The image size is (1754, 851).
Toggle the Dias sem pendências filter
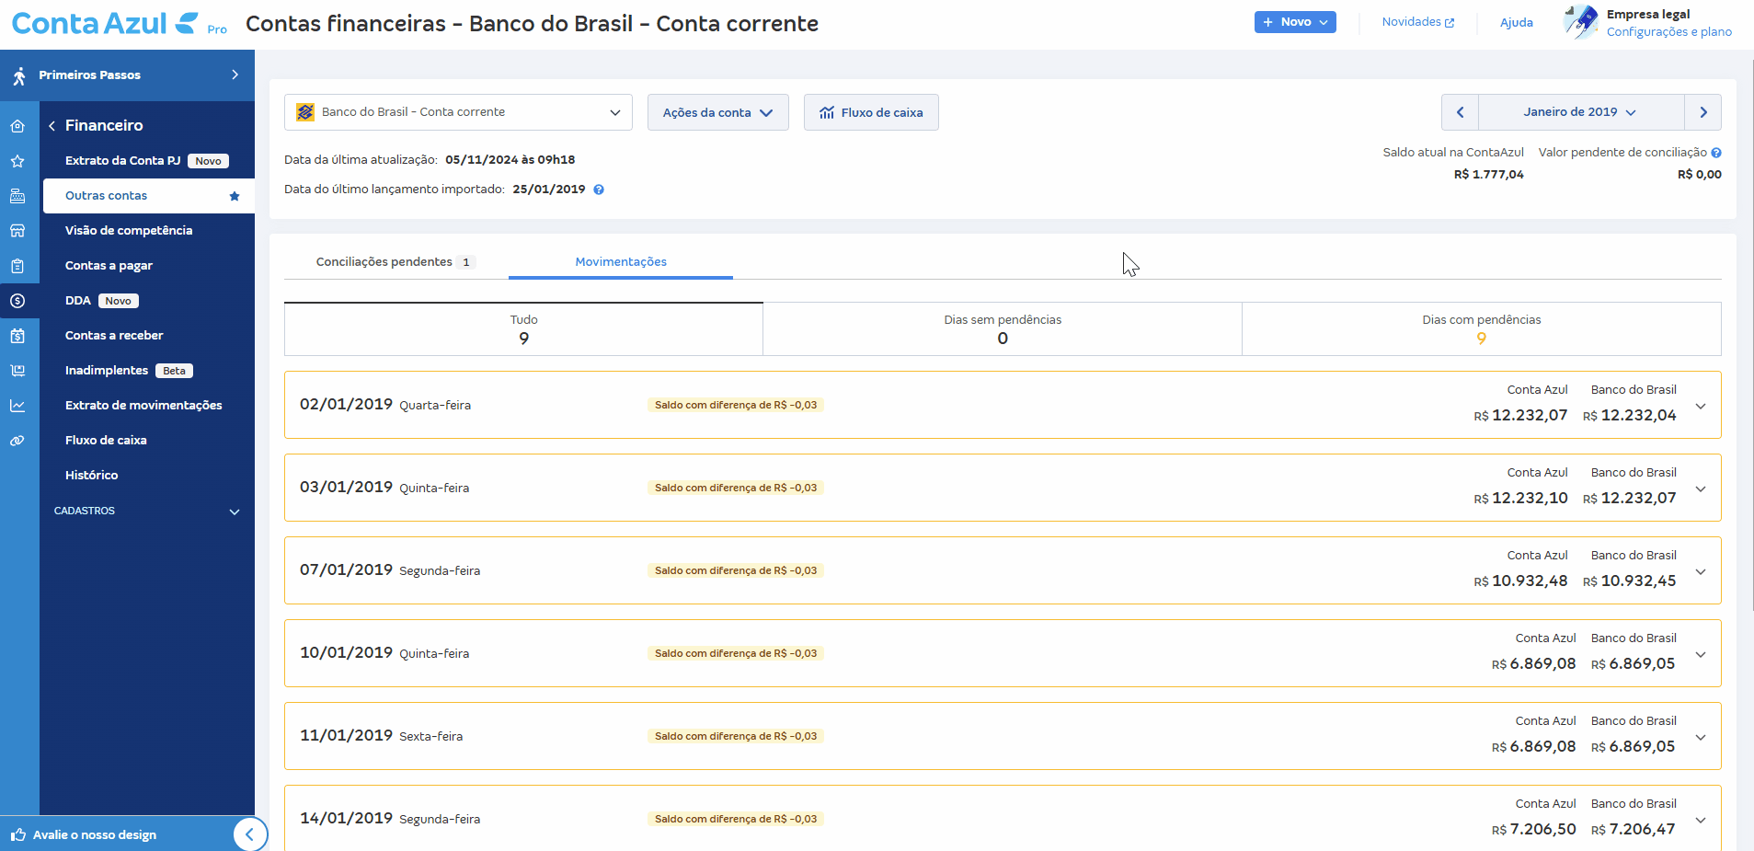click(x=1003, y=328)
